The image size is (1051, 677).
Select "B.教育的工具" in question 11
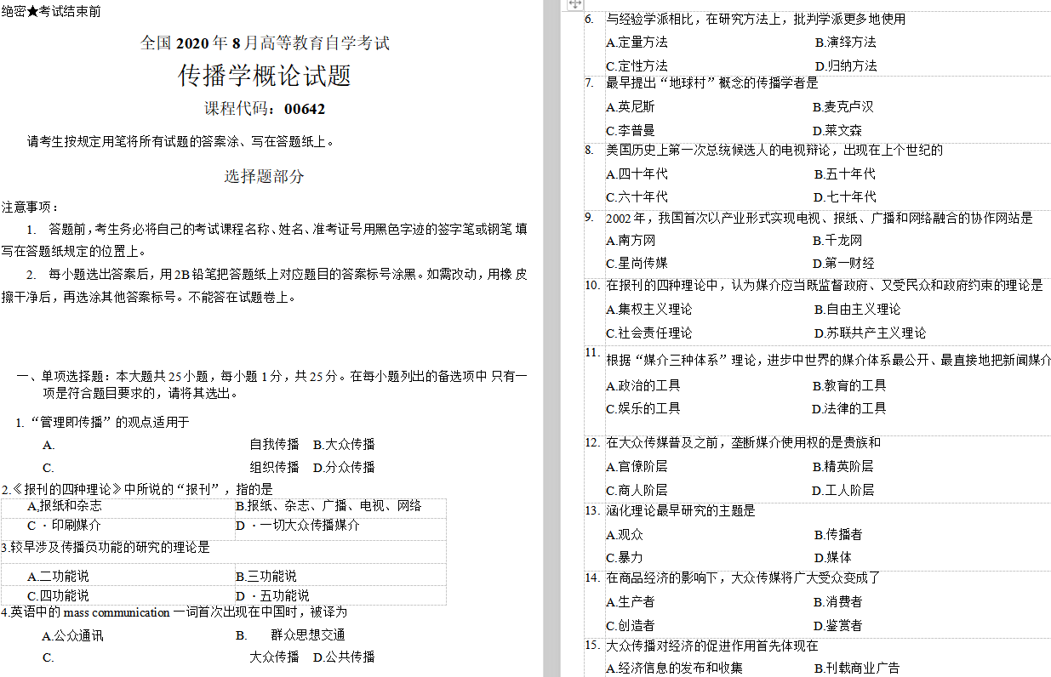tap(849, 386)
